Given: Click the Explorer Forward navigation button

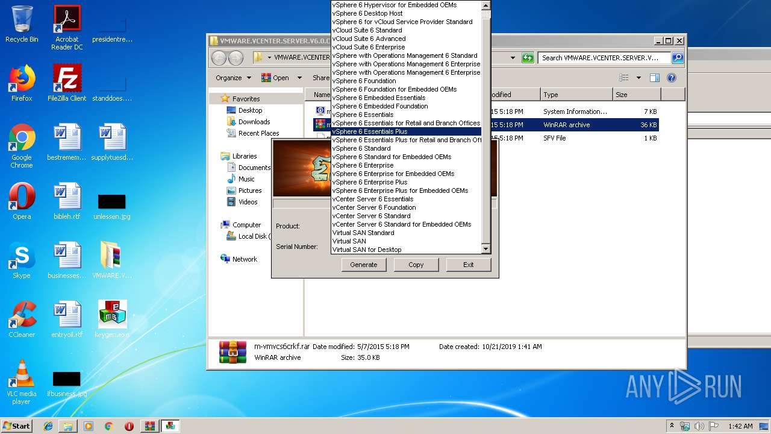Looking at the screenshot, I should click(x=236, y=58).
